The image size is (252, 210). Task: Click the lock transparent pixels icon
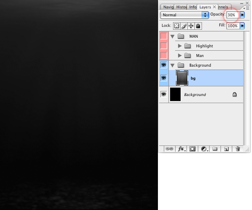[x=176, y=26]
